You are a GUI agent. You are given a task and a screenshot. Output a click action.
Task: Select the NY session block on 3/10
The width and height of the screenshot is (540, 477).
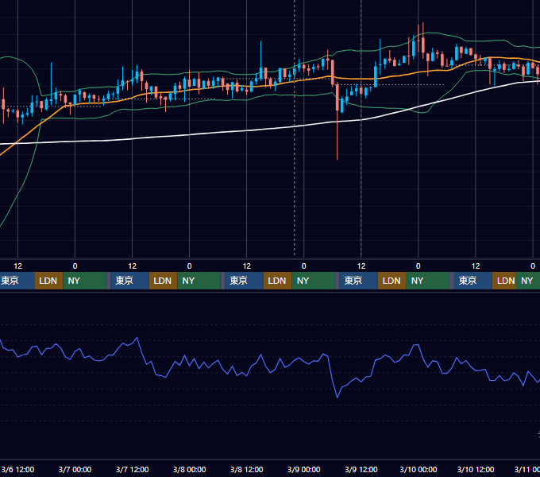[x=528, y=281]
